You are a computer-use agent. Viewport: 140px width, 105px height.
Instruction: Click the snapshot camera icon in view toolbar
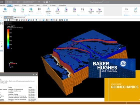click(60, 20)
